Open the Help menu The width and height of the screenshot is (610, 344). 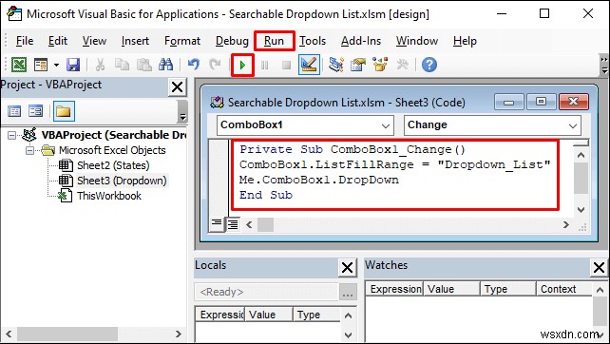click(465, 41)
